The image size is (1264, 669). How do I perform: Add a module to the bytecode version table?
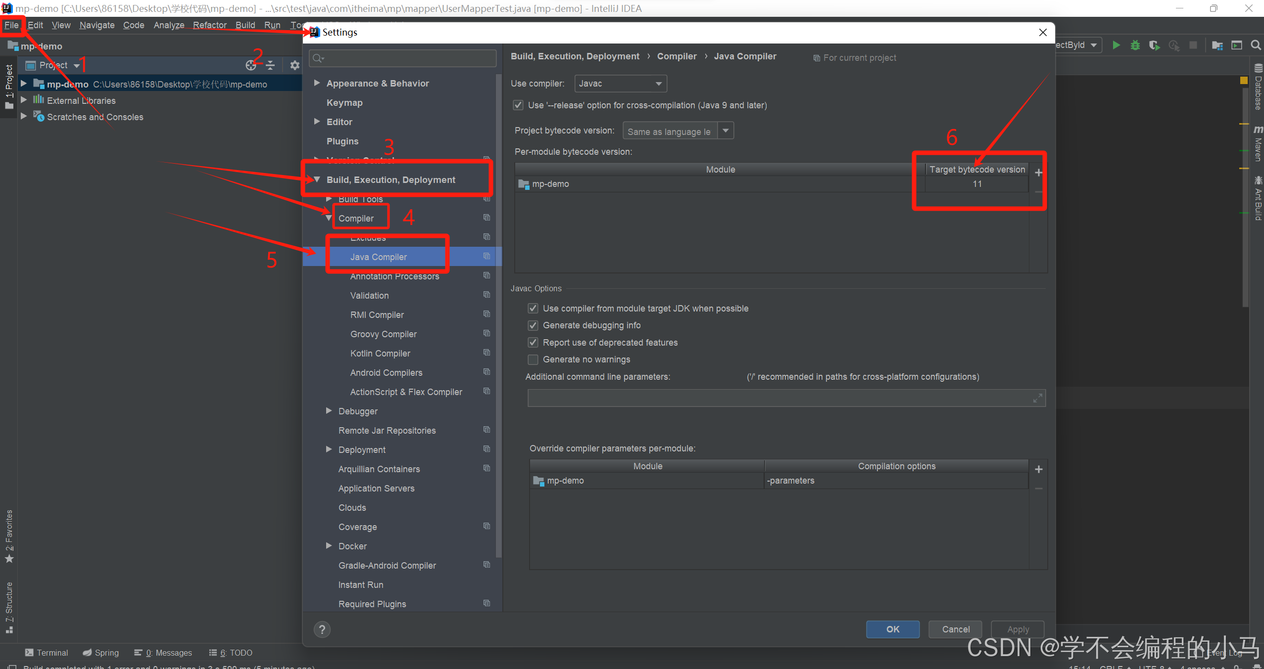pos(1038,173)
